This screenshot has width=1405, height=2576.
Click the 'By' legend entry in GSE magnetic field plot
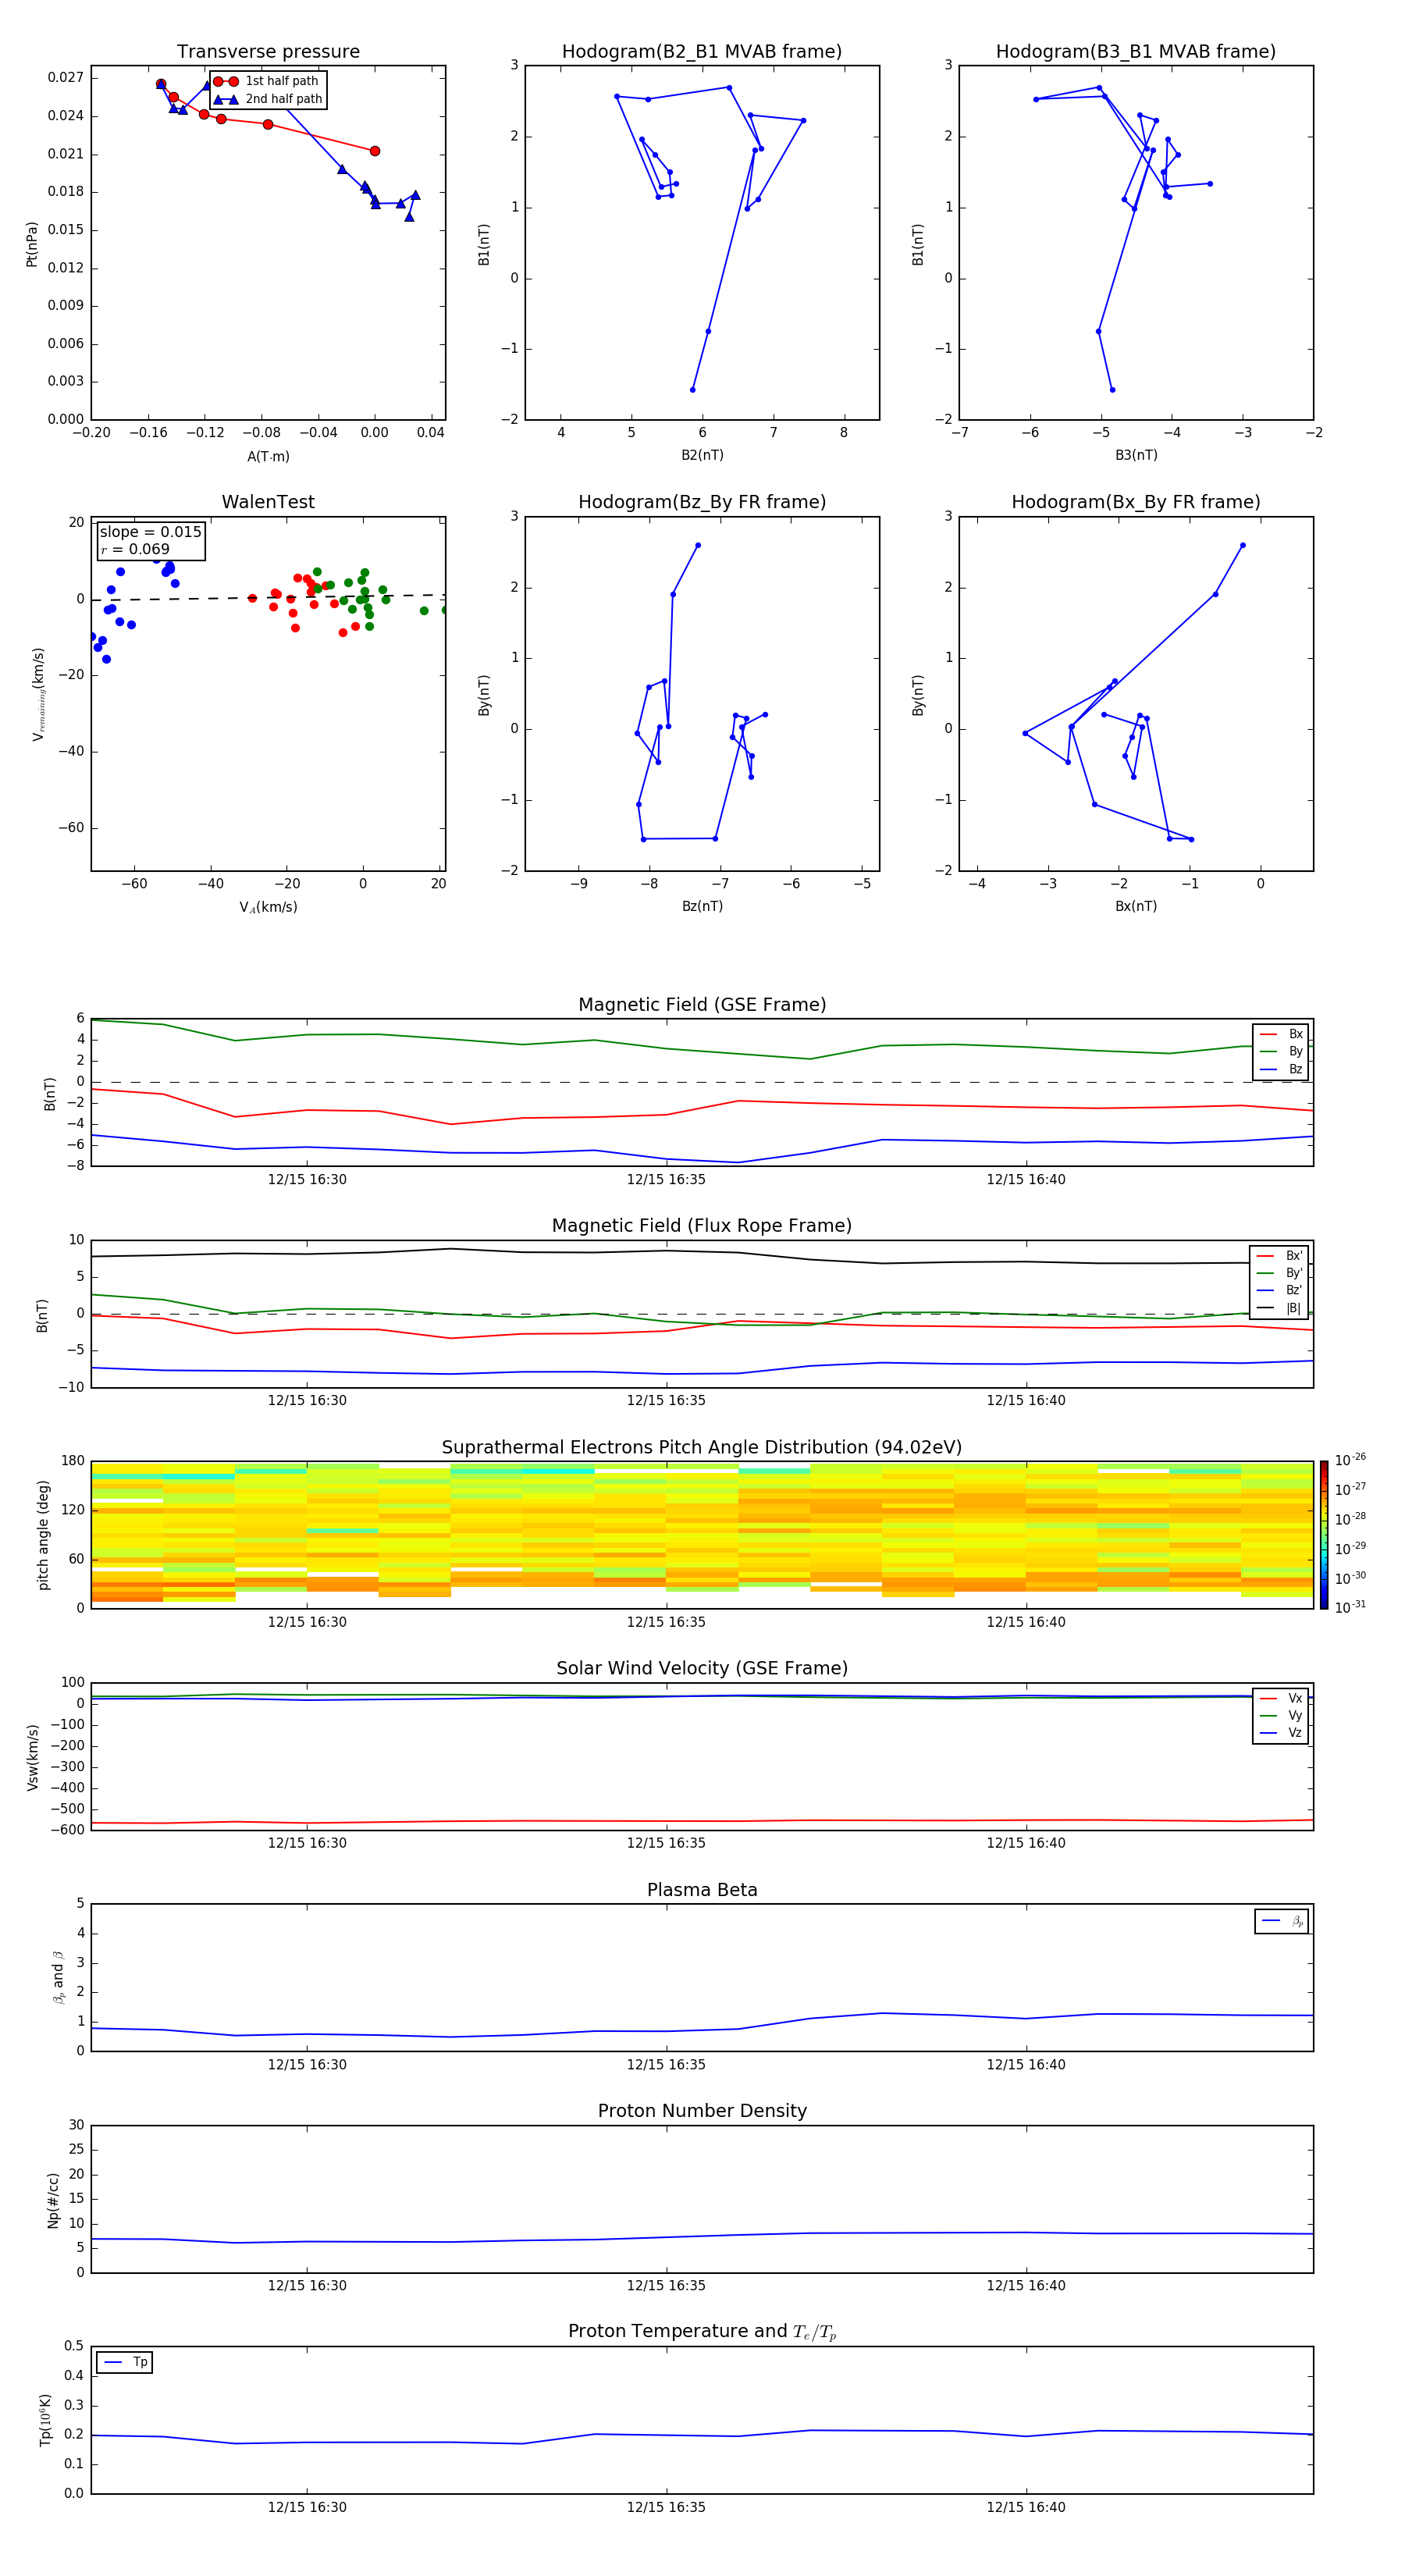pos(1281,1051)
